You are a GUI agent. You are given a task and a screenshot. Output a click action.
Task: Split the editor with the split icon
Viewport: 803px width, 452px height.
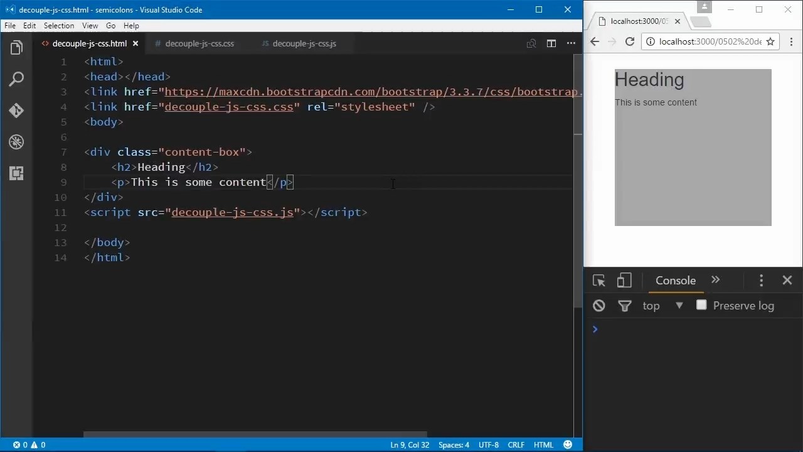[x=551, y=43]
